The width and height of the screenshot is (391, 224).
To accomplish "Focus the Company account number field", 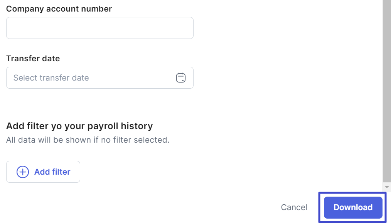I will pos(99,28).
